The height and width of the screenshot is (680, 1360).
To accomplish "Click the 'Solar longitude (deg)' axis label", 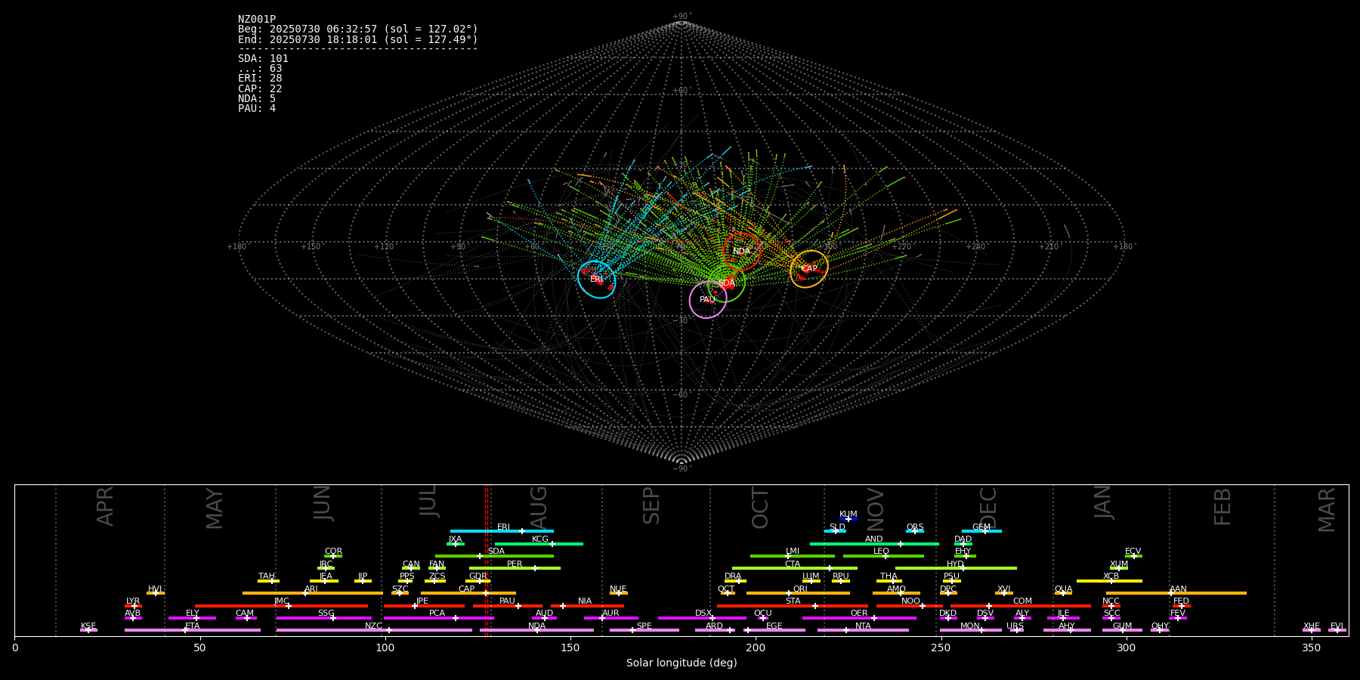I will 682,663.
